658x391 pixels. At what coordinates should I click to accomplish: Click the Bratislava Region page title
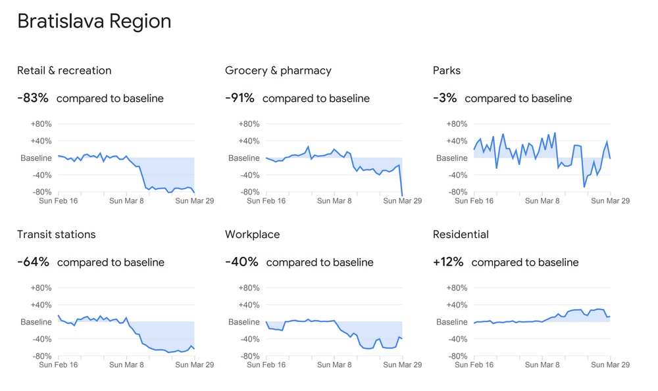(94, 22)
